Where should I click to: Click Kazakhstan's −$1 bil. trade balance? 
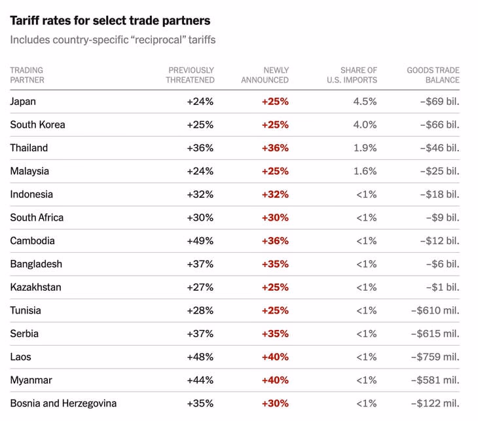(442, 287)
